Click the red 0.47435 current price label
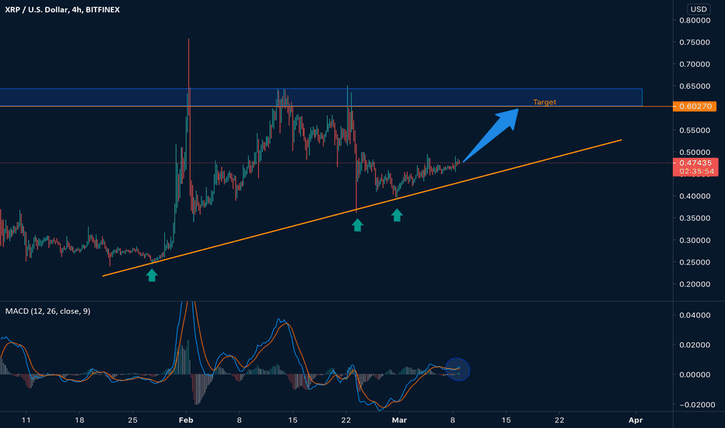 695,163
